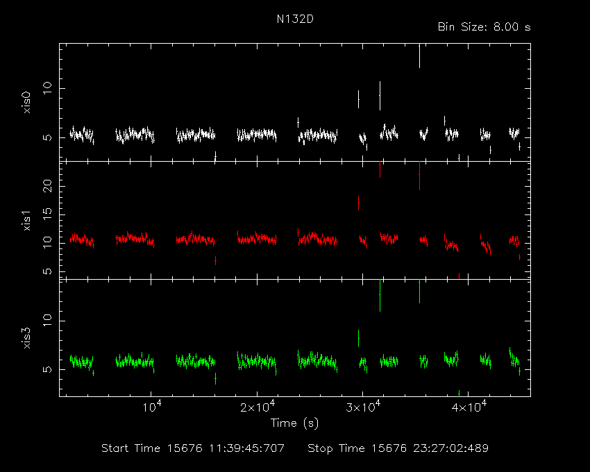Click the 20 tick label on xis1 axis
The height and width of the screenshot is (472, 590).
tap(47, 186)
